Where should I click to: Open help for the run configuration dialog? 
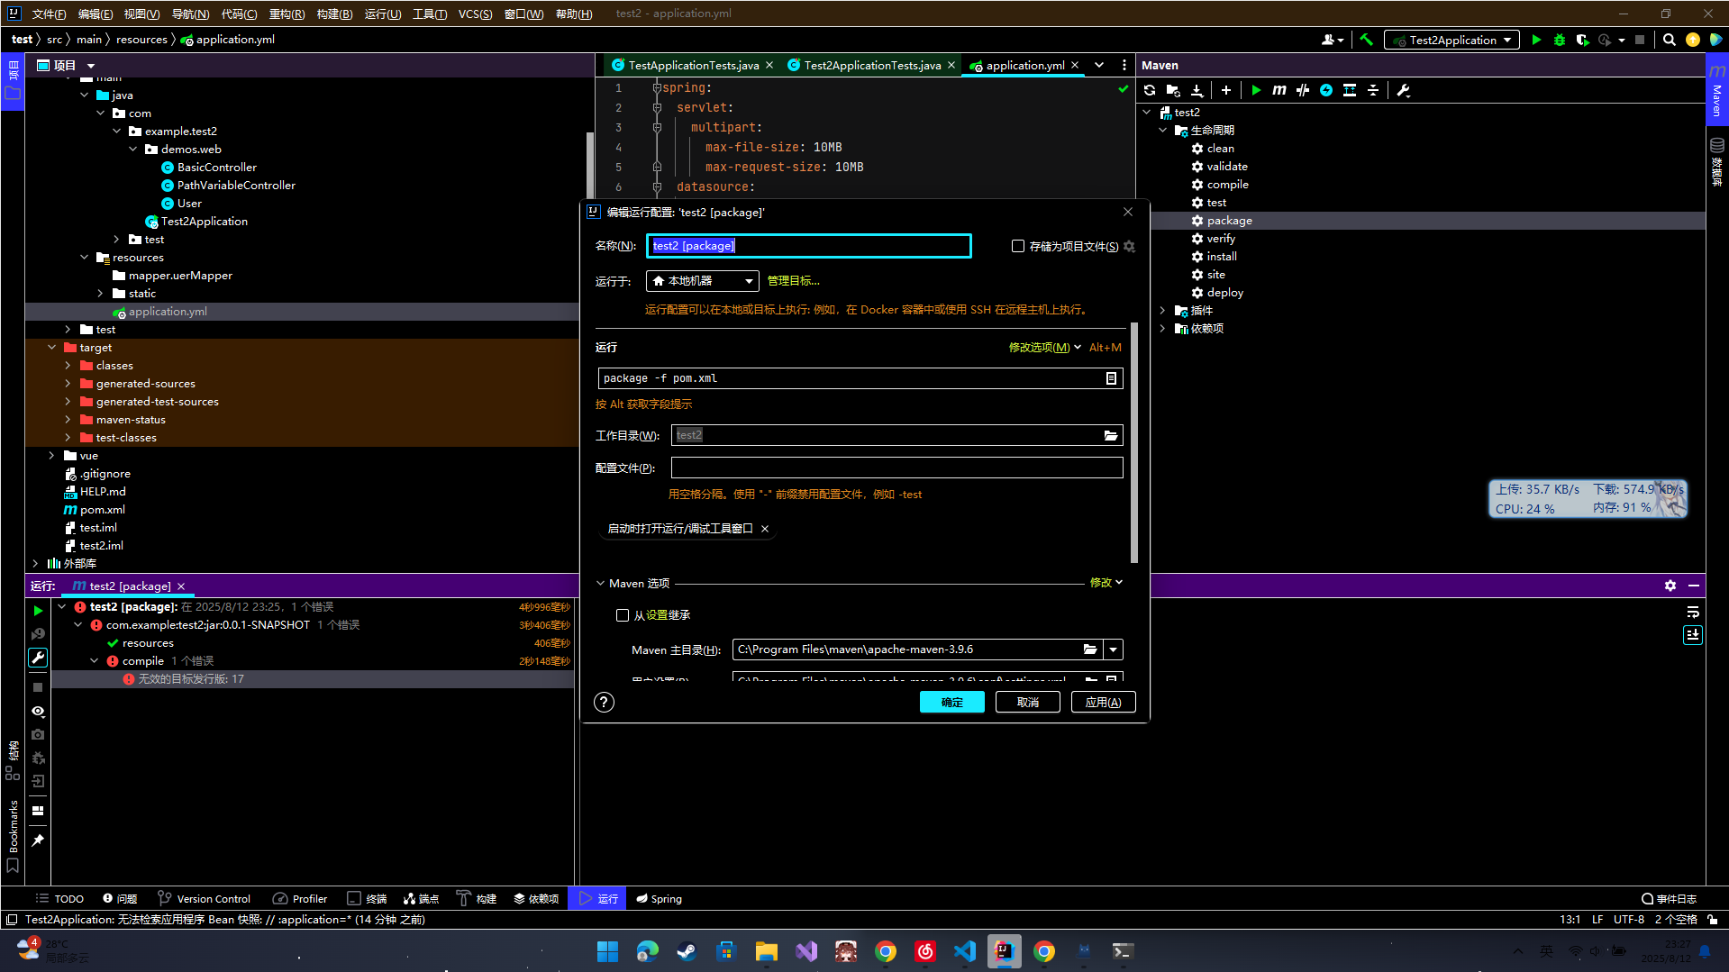click(x=604, y=703)
